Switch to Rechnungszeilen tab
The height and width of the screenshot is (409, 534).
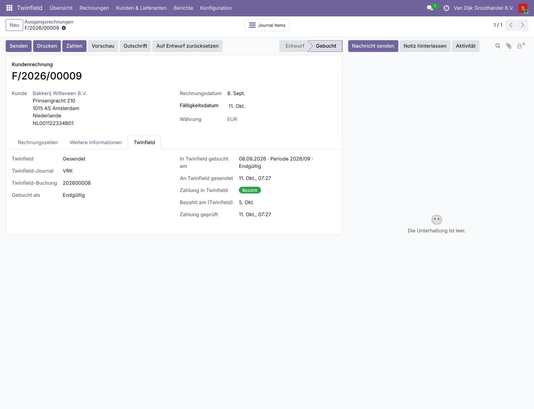(x=38, y=142)
